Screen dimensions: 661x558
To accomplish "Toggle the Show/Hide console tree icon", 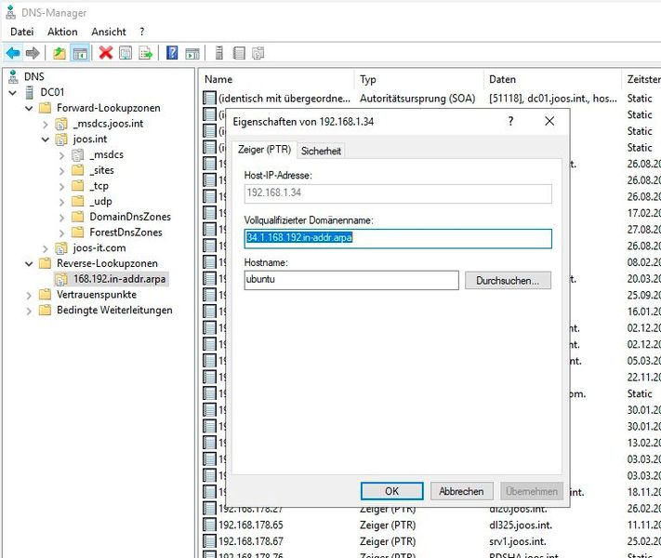I will pos(80,53).
